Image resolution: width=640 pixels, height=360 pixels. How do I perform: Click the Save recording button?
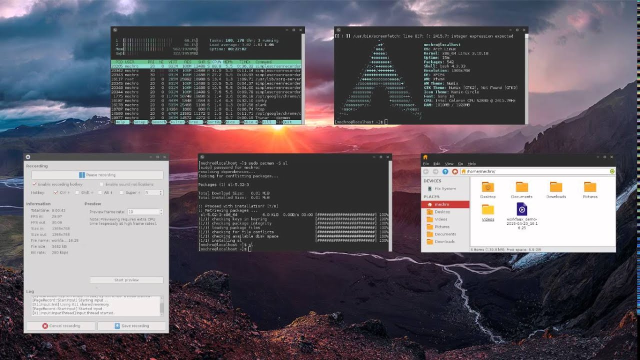[132, 325]
